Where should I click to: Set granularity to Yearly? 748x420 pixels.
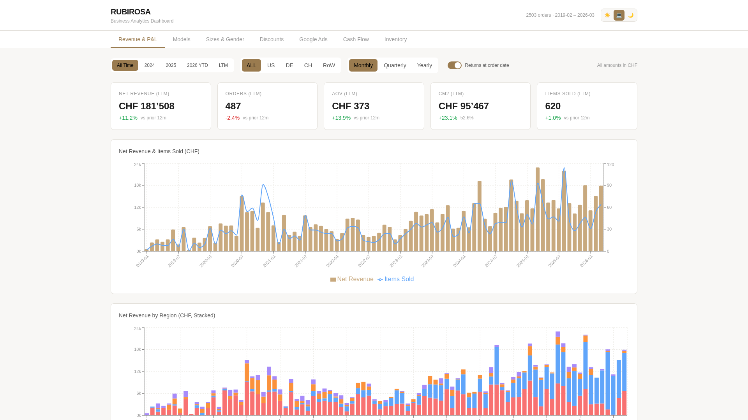click(x=425, y=65)
